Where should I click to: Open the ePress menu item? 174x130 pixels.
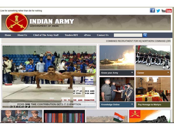point(87,35)
